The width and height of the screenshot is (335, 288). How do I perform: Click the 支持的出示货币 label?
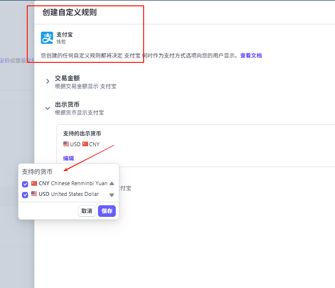click(82, 134)
